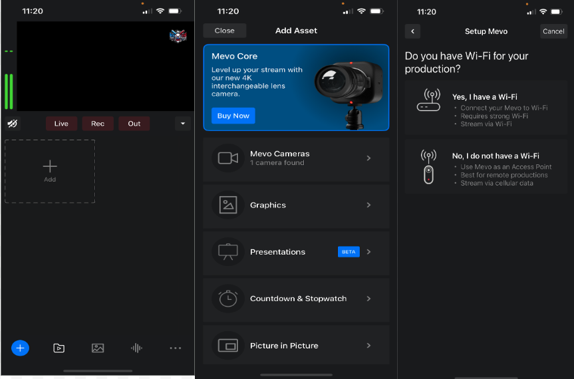This screenshot has height=379, width=574.
Task: Select the Presentations beta item
Action: pos(296,252)
